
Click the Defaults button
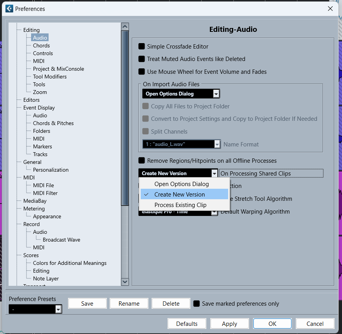point(187,324)
